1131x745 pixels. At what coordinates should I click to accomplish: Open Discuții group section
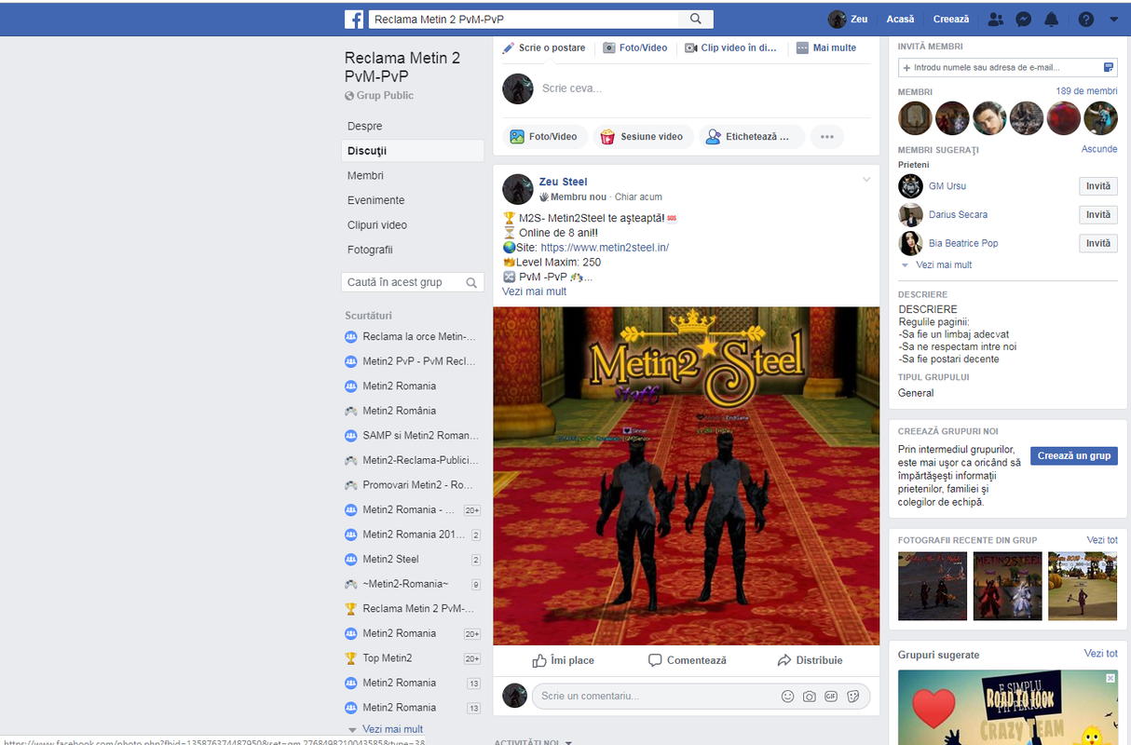(413, 151)
